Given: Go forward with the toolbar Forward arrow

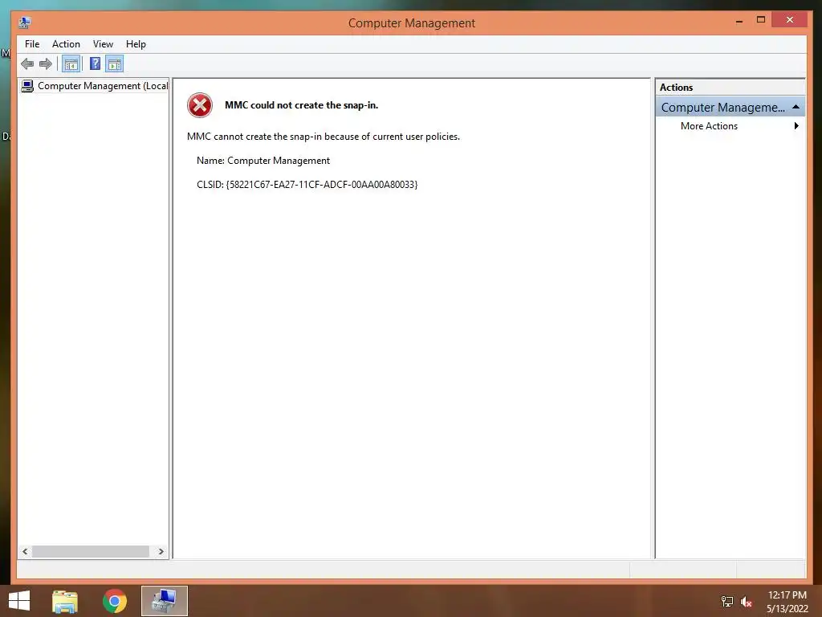Looking at the screenshot, I should tap(46, 64).
